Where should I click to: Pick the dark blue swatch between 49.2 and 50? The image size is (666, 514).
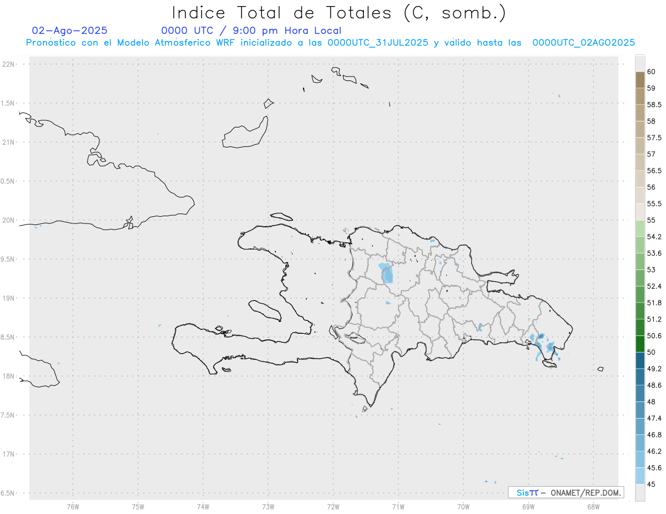coord(640,360)
